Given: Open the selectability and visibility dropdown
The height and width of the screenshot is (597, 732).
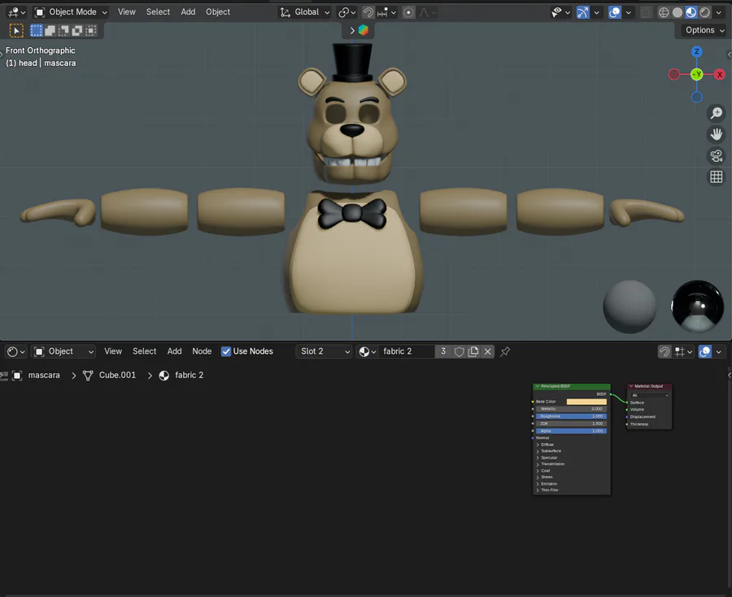Looking at the screenshot, I should tap(560, 12).
